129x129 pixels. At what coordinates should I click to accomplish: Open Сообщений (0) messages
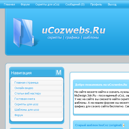click(x=75, y=4)
